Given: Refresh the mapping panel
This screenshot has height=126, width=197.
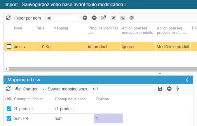Looking at the screenshot, I should (8, 89).
